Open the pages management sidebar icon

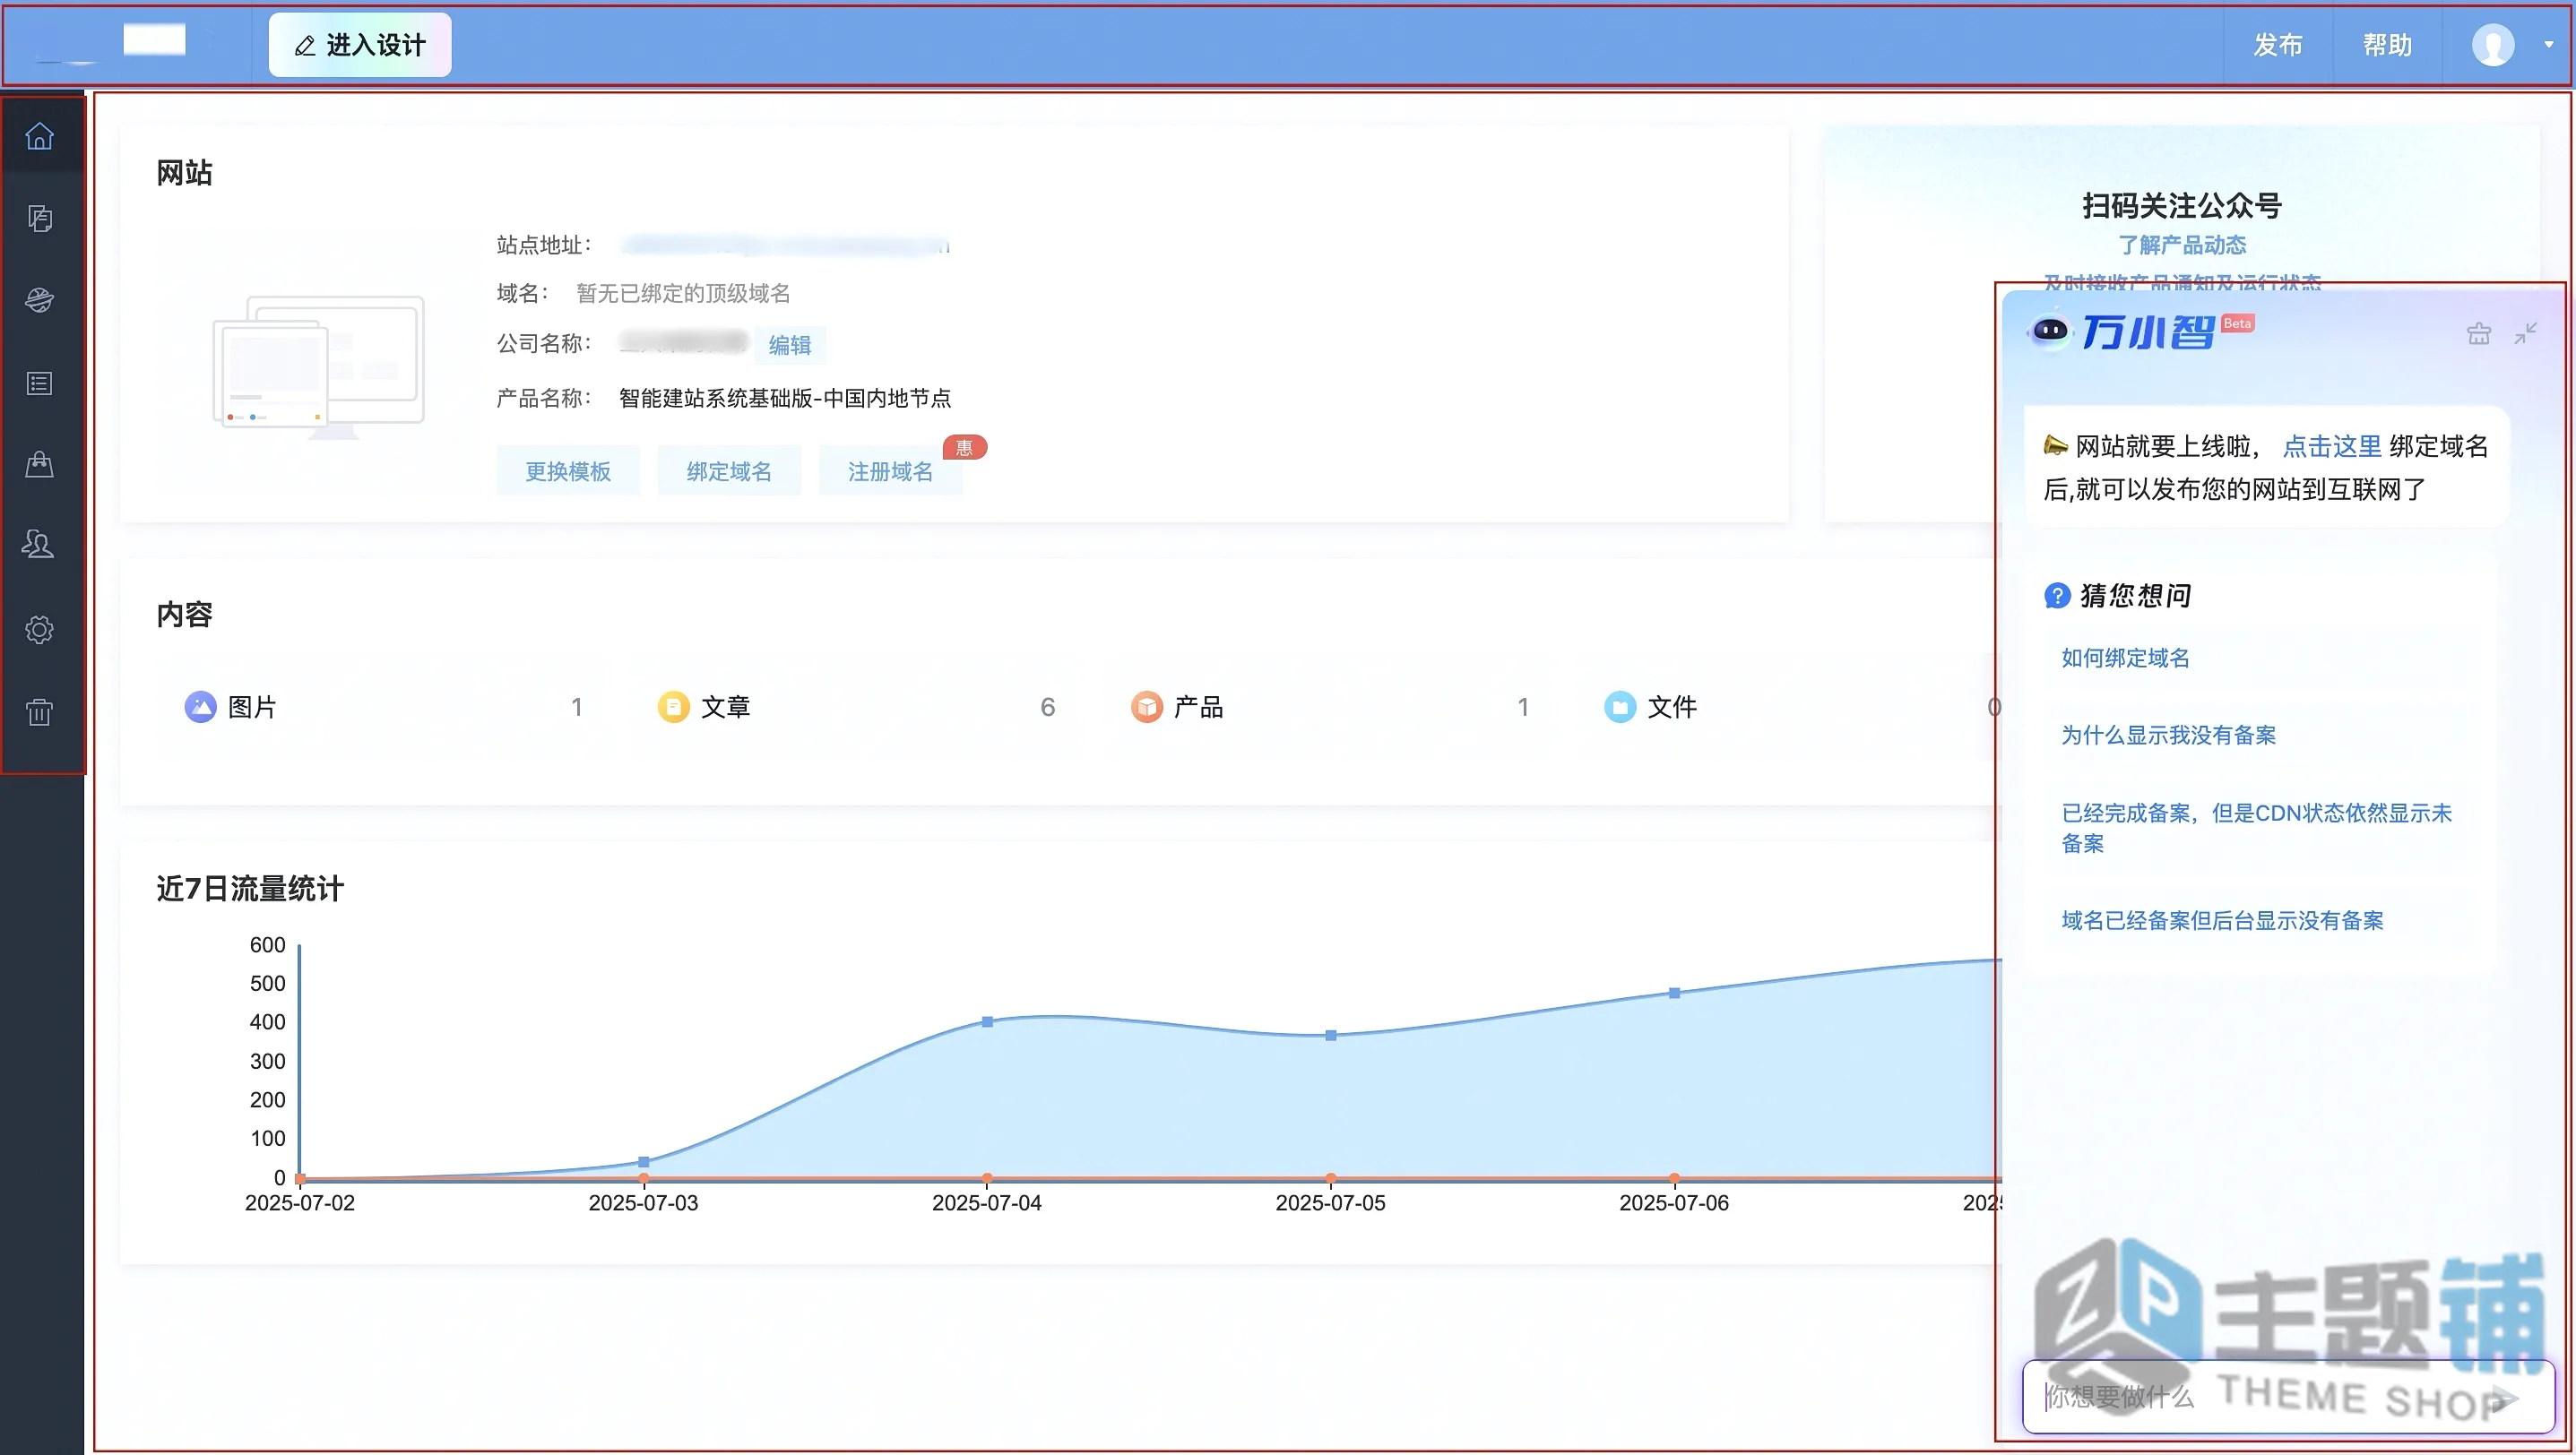coord(40,218)
